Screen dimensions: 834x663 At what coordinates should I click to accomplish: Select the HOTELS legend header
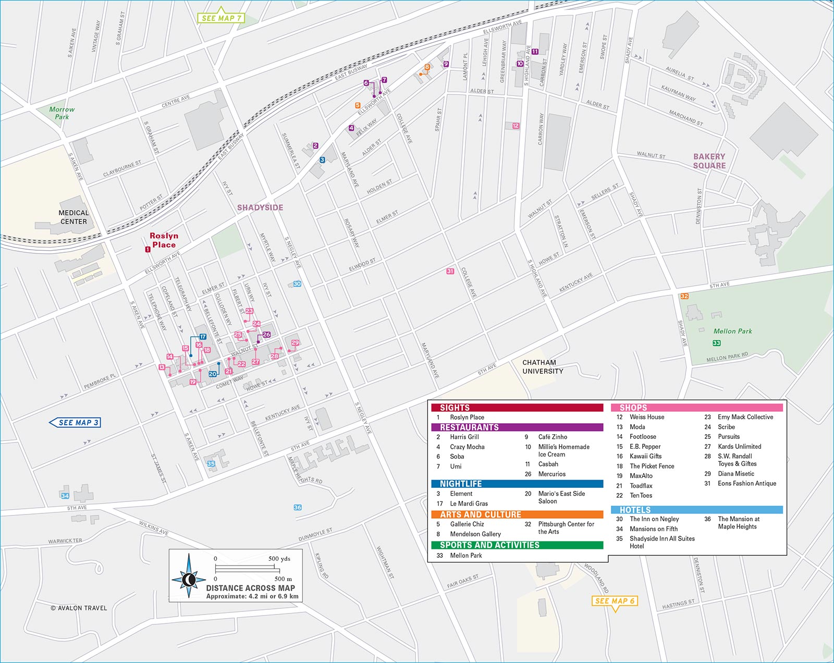pos(697,510)
